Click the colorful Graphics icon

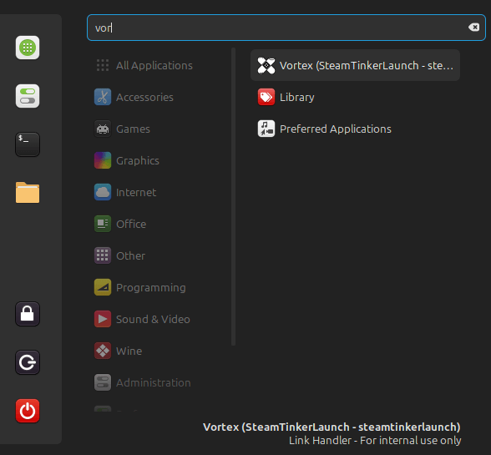pyautogui.click(x=103, y=160)
